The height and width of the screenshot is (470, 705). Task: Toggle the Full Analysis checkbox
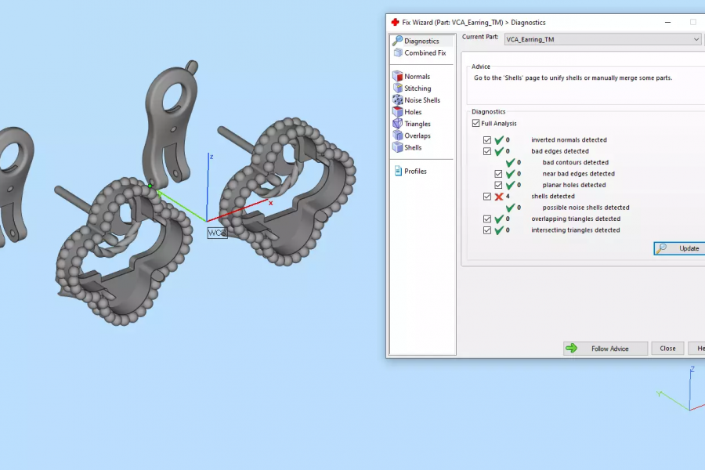[475, 123]
